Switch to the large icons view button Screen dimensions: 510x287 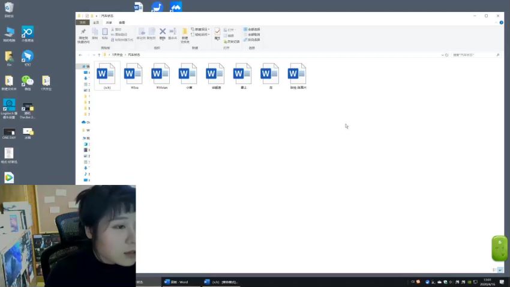pyautogui.click(x=500, y=270)
